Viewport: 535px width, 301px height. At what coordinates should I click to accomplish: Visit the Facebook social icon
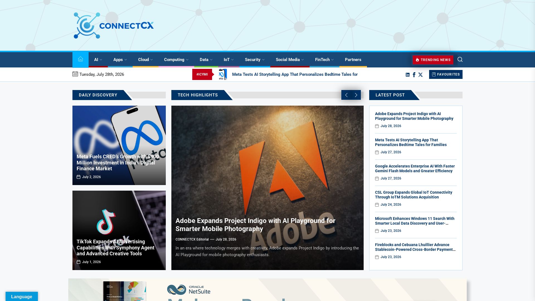414,75
